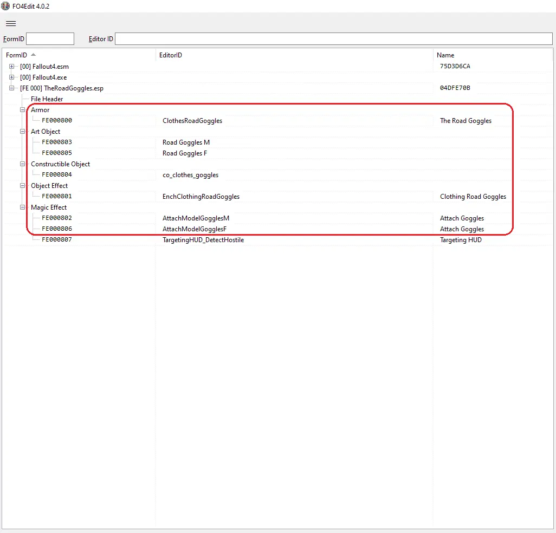Click Attach Goggles name in FE000802 row
Viewport: 556px width, 533px height.
tap(462, 218)
